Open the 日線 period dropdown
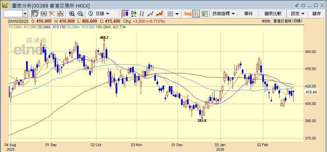Screen dimensions: 327x152 [102, 14]
